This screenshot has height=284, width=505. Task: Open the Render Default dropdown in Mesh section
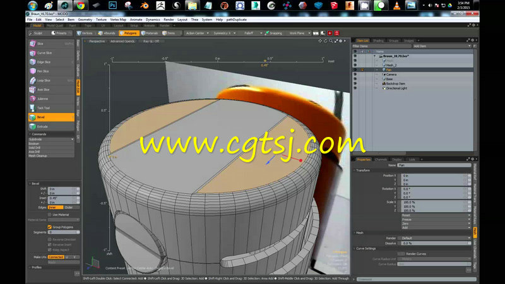click(434, 238)
